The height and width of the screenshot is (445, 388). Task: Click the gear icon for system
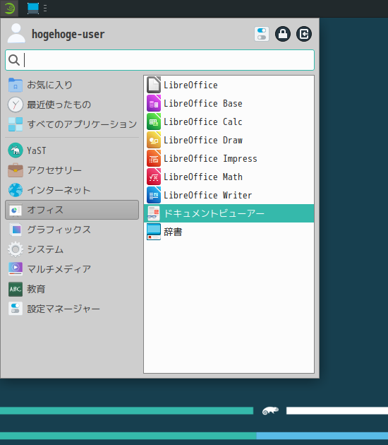pos(16,249)
